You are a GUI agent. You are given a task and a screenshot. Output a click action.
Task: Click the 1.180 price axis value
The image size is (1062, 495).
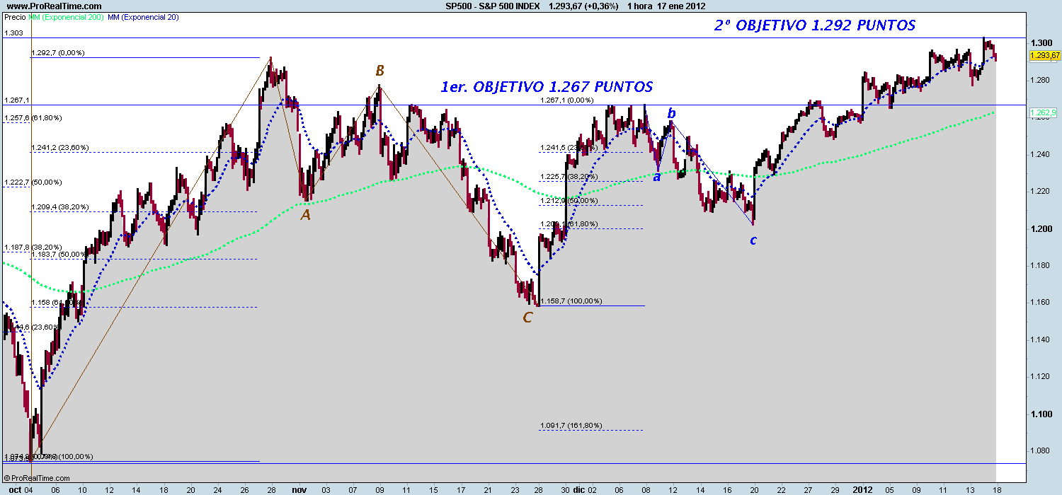pyautogui.click(x=1040, y=266)
